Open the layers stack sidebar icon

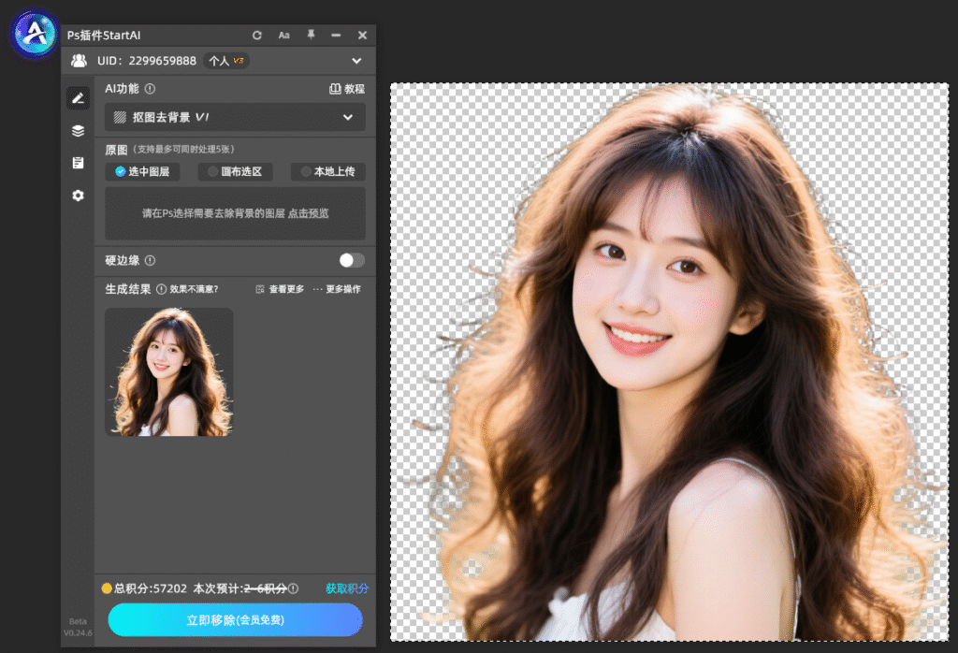[79, 131]
